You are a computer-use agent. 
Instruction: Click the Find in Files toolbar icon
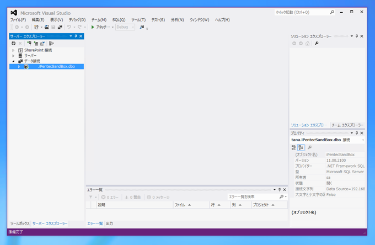142,27
